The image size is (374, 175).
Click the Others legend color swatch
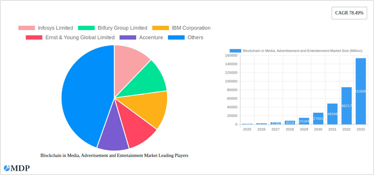click(x=176, y=38)
